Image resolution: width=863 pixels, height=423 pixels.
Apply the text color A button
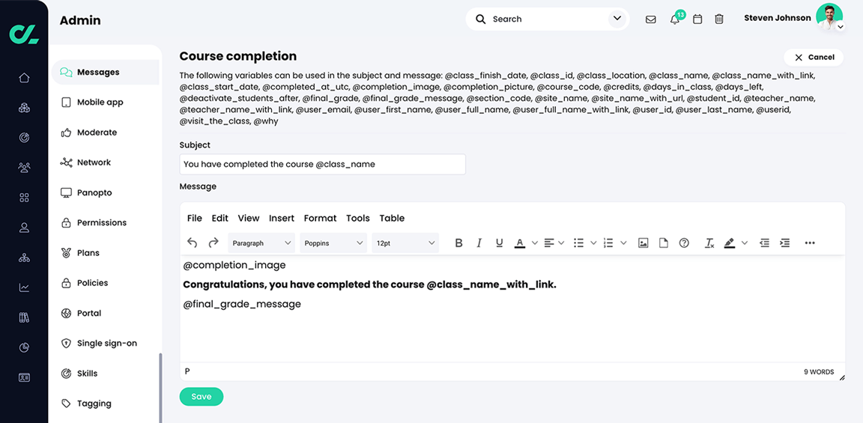520,243
